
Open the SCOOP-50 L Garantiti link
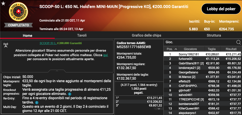[x=61, y=43]
